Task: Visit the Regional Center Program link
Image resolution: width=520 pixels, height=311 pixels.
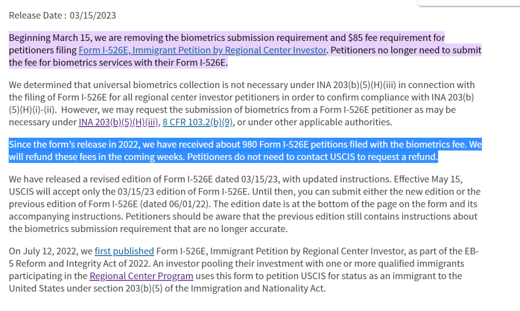Action: coord(142,276)
